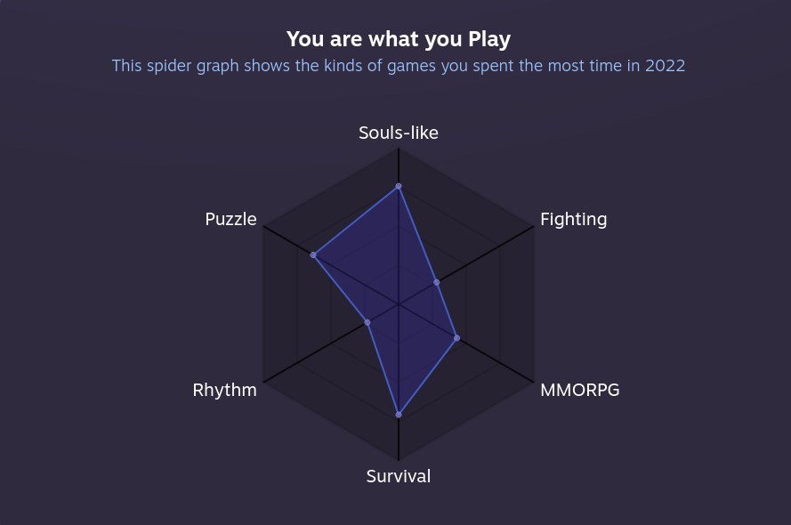Click the Rhythm data point on graph

[367, 322]
